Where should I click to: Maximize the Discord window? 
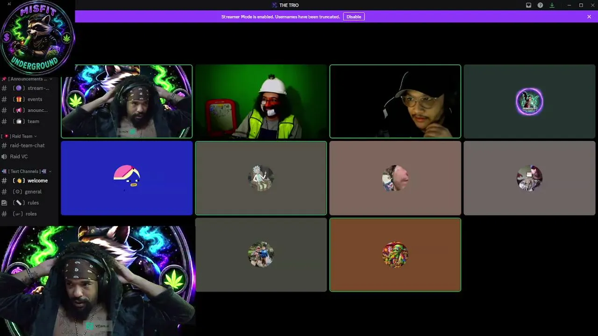pyautogui.click(x=581, y=5)
